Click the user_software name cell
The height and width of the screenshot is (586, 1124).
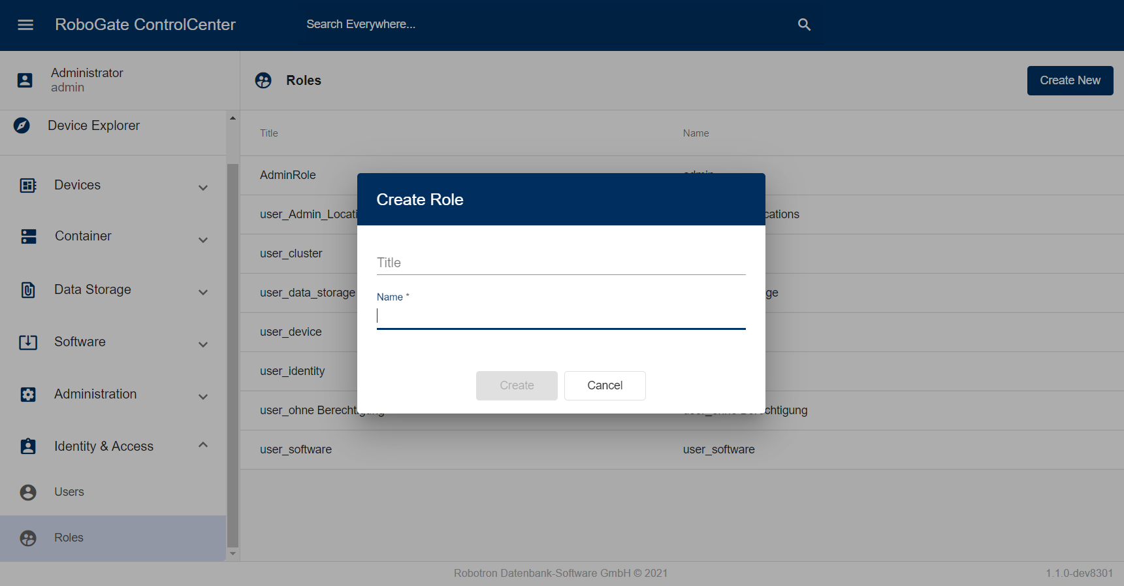(718, 449)
